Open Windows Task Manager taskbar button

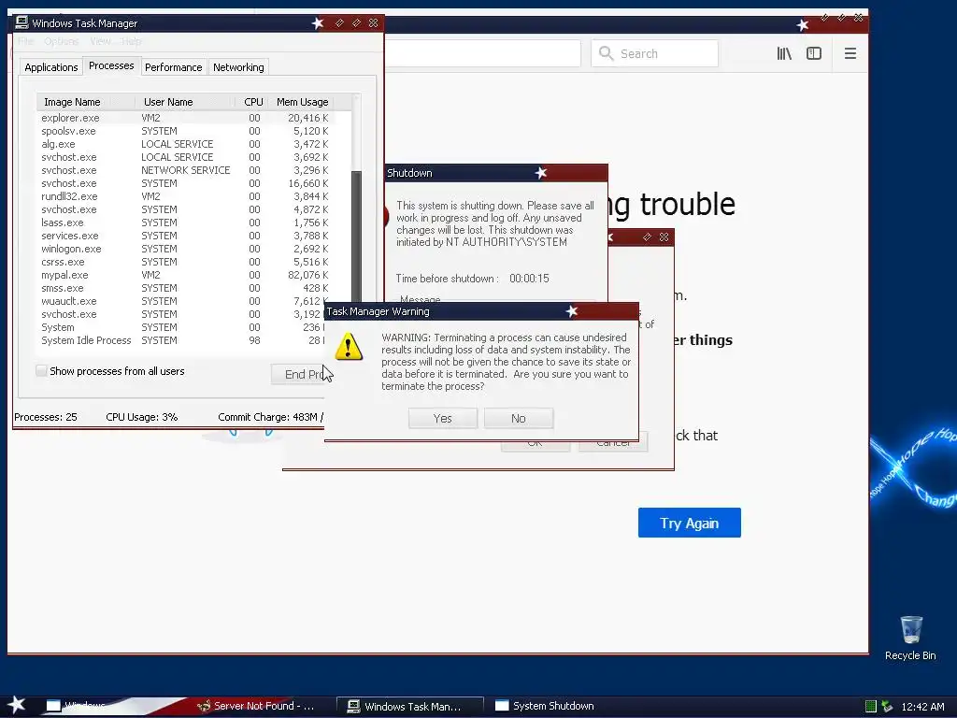pyautogui.click(x=410, y=707)
